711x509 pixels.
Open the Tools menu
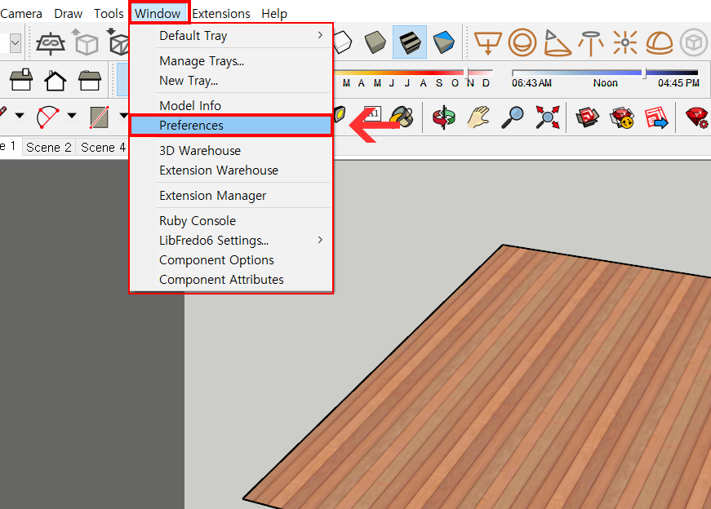pos(109,14)
